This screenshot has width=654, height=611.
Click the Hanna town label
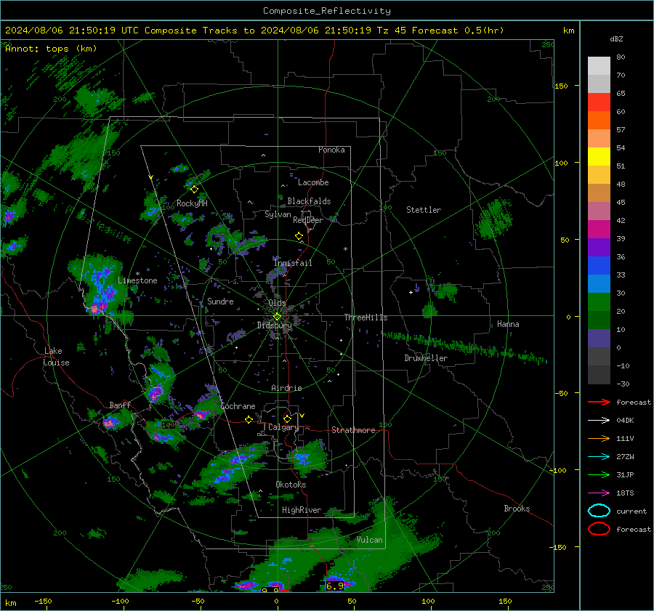coord(508,324)
